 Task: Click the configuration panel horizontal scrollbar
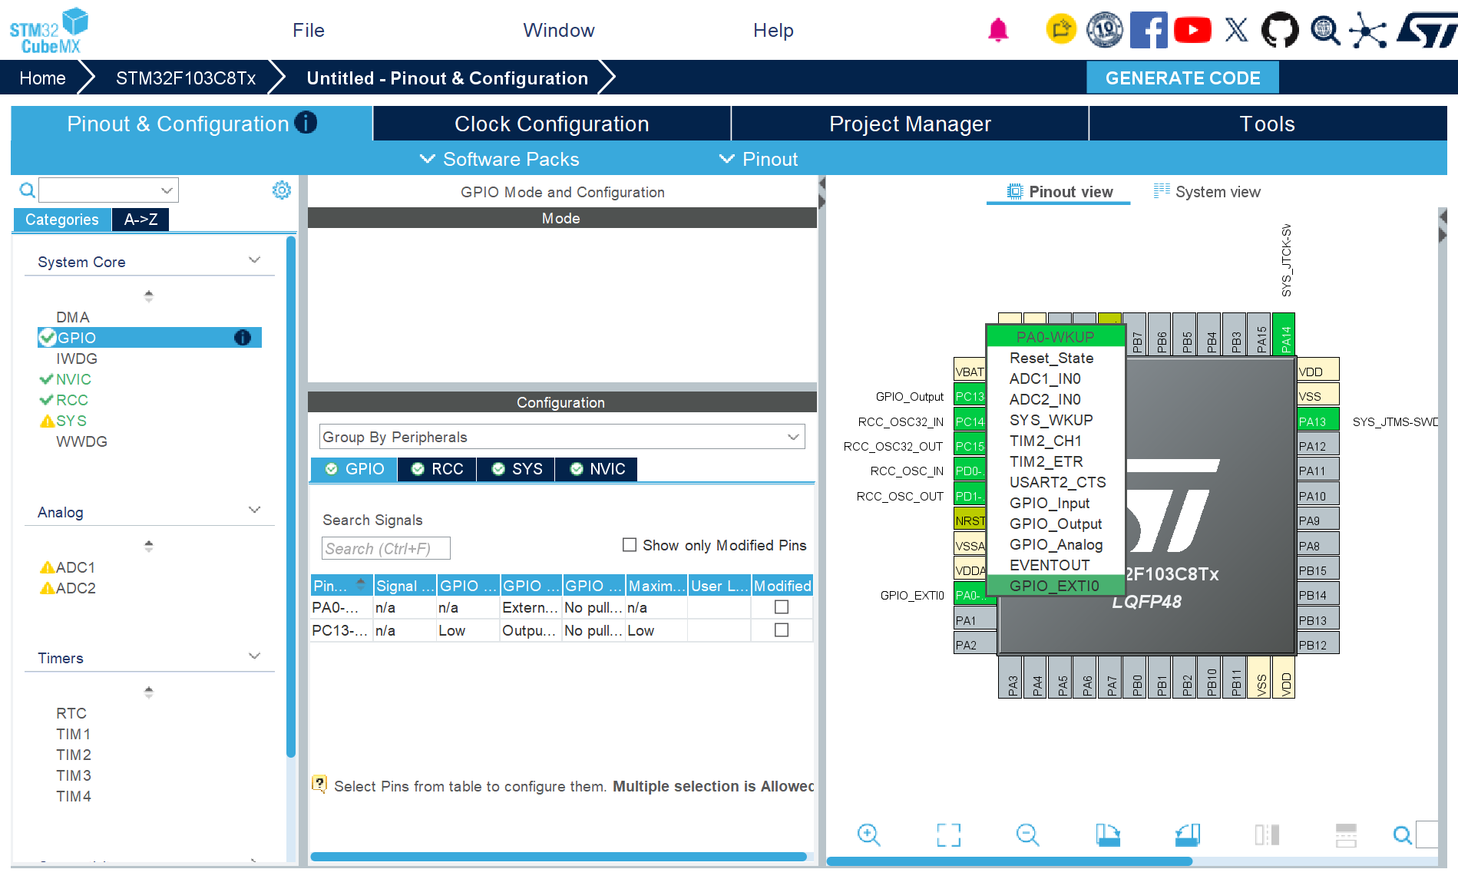(x=558, y=856)
